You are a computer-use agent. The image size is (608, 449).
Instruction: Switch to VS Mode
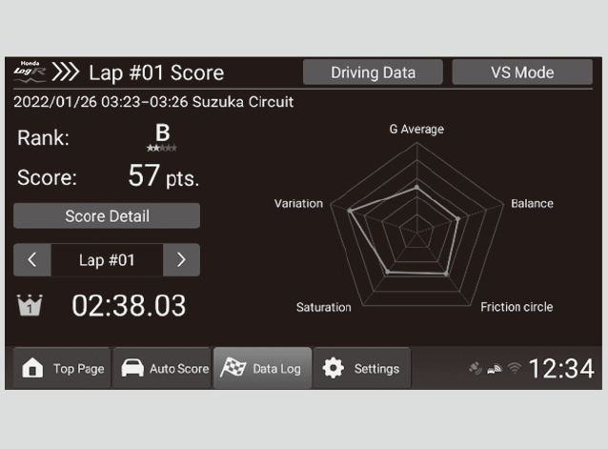521,72
